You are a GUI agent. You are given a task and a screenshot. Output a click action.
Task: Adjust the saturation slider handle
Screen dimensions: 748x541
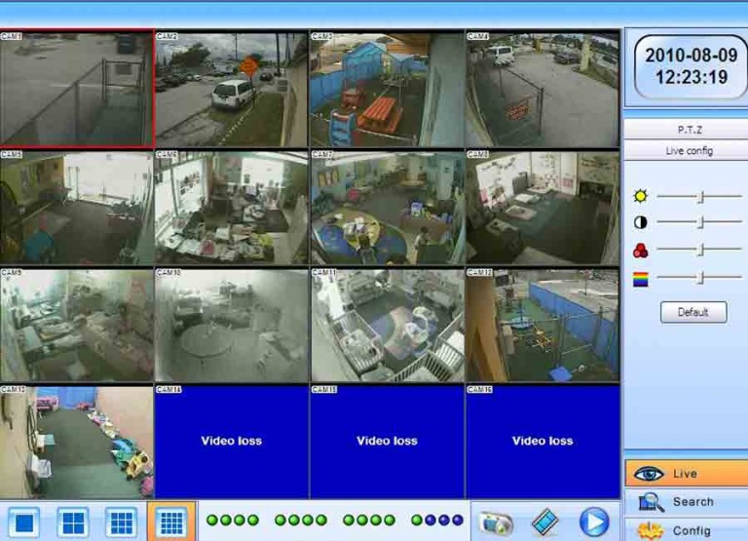[x=701, y=251]
